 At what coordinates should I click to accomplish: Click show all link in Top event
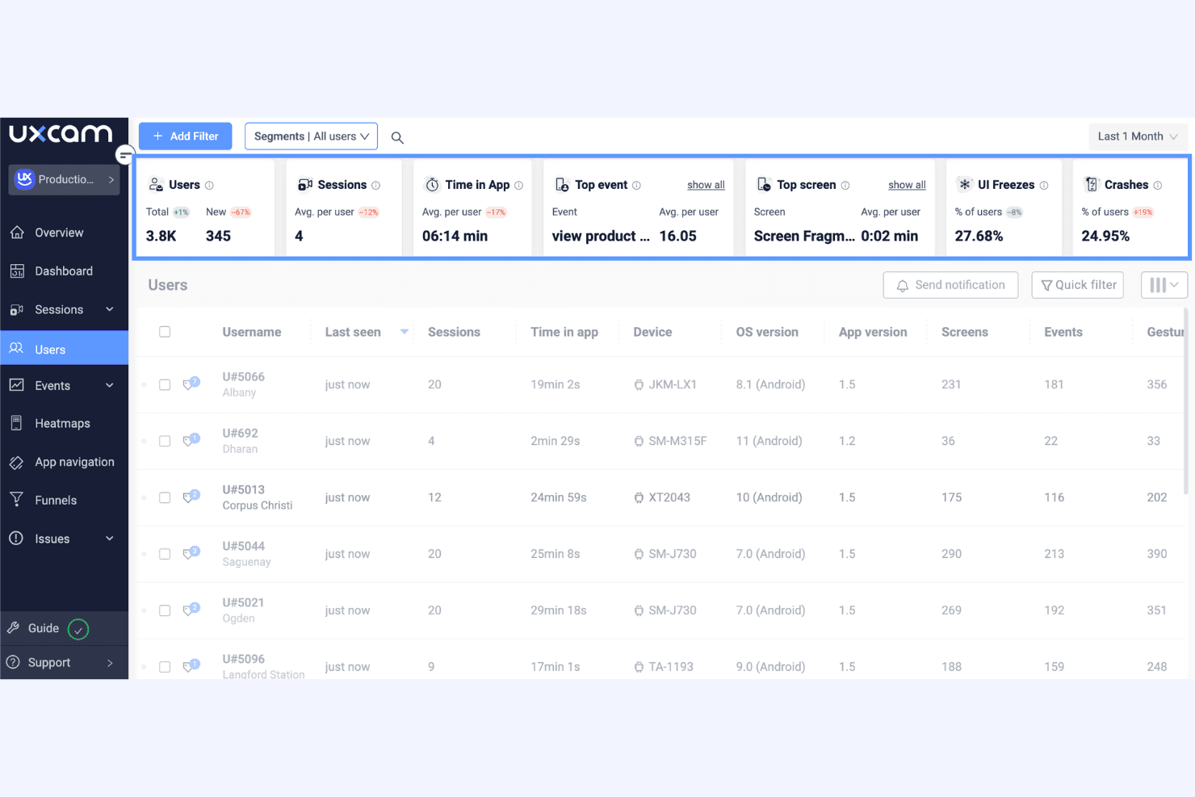(706, 185)
